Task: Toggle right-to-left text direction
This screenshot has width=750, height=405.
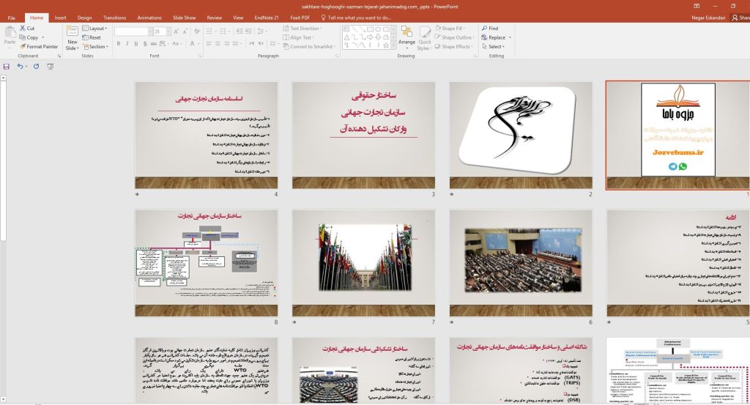Action: (x=261, y=43)
